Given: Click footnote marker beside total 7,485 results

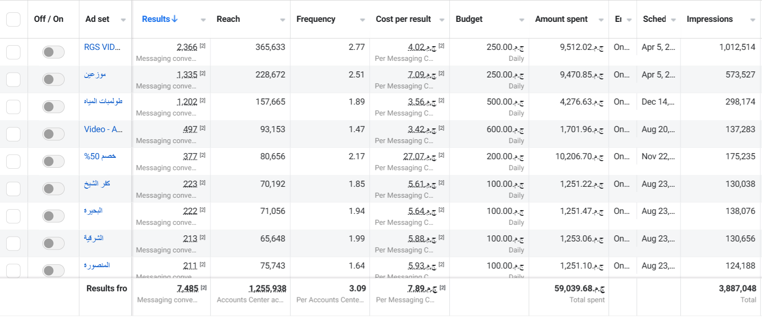Looking at the screenshot, I should pyautogui.click(x=204, y=288).
